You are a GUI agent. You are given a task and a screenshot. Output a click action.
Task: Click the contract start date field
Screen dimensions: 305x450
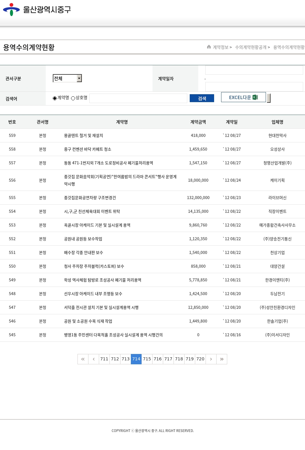tap(254, 70)
